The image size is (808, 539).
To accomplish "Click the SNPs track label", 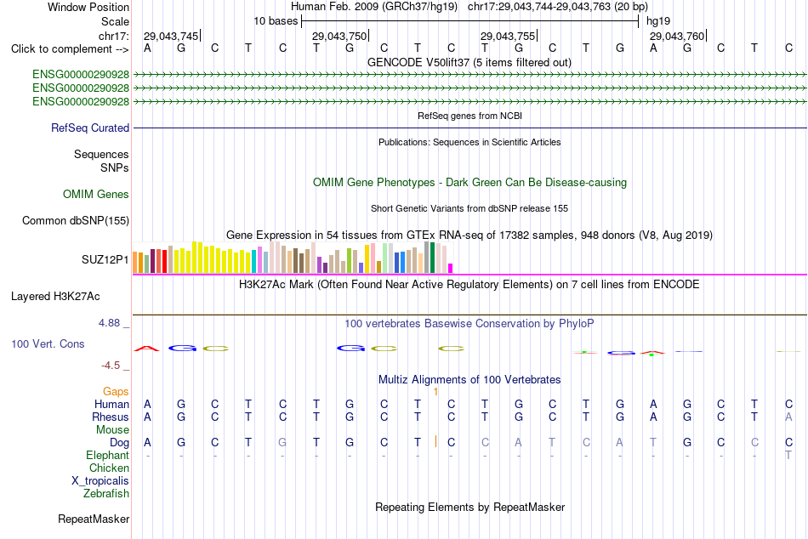I will pos(115,167).
